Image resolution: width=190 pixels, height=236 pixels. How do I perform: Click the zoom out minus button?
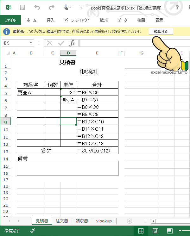[x=180, y=231]
